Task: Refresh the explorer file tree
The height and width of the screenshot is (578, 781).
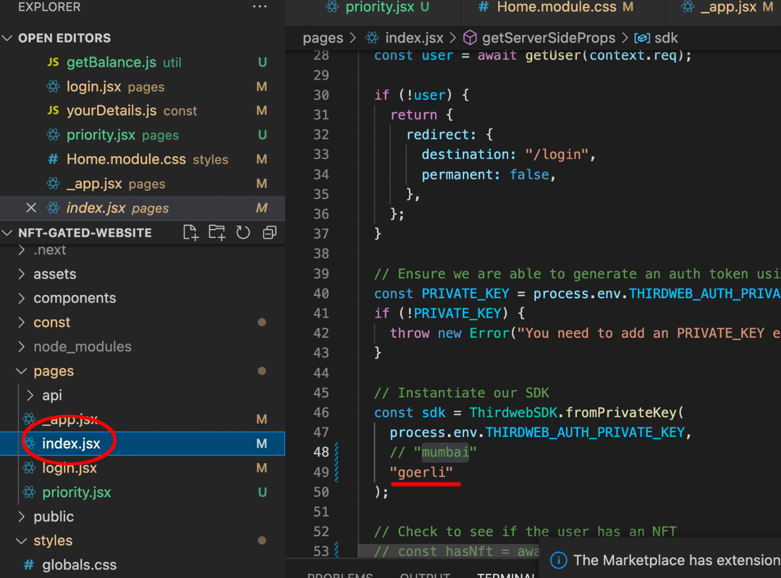Action: coord(243,232)
